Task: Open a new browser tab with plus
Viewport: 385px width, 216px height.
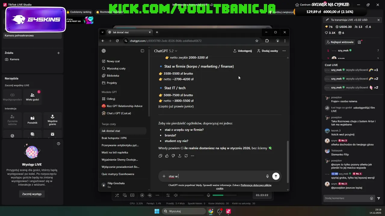Action: 157,32
